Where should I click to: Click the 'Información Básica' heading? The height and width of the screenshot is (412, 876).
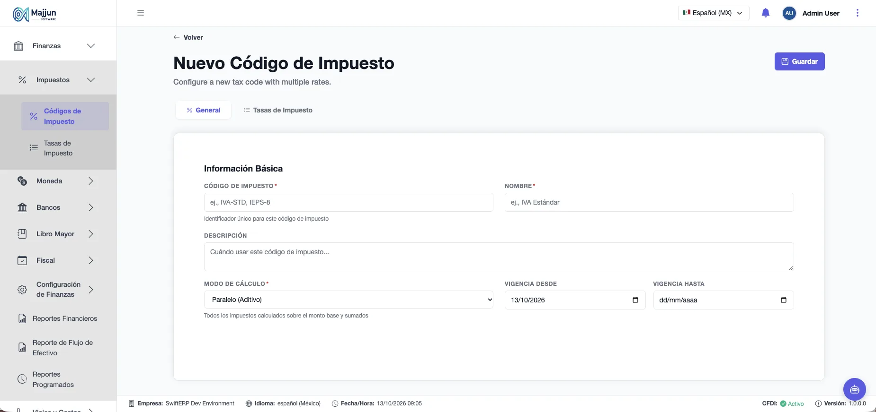click(x=243, y=169)
